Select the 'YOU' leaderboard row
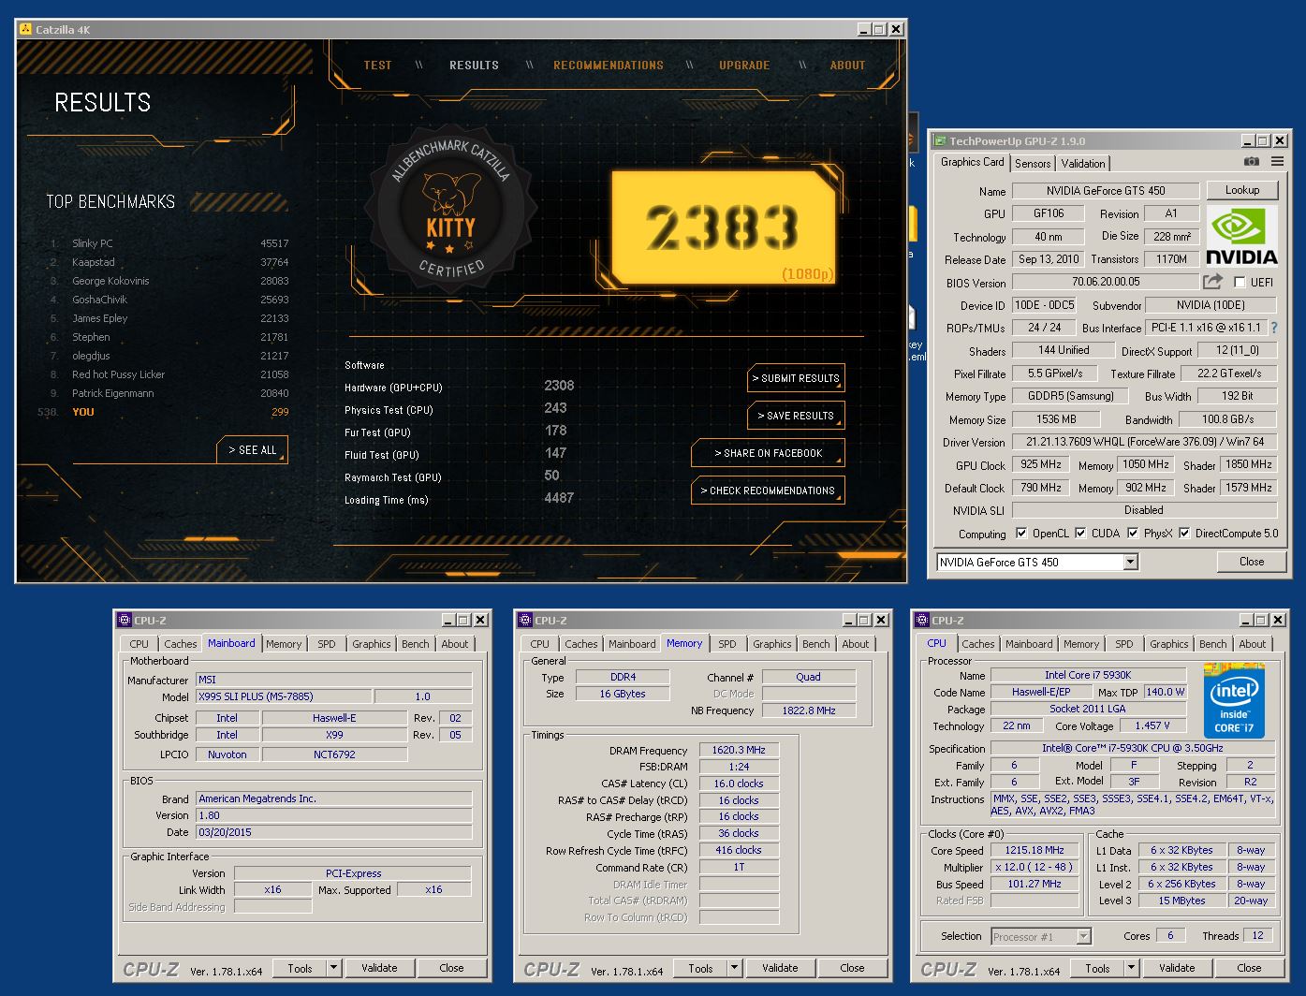Screen dimensions: 1306x996 164,412
